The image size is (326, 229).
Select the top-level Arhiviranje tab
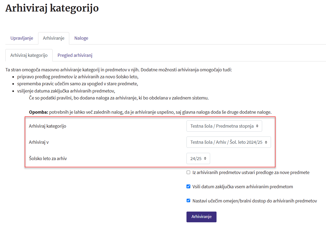pyautogui.click(x=54, y=38)
